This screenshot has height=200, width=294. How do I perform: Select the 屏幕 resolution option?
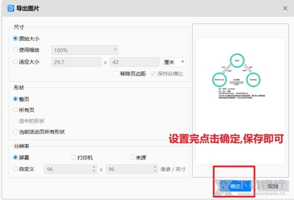[x=15, y=157]
